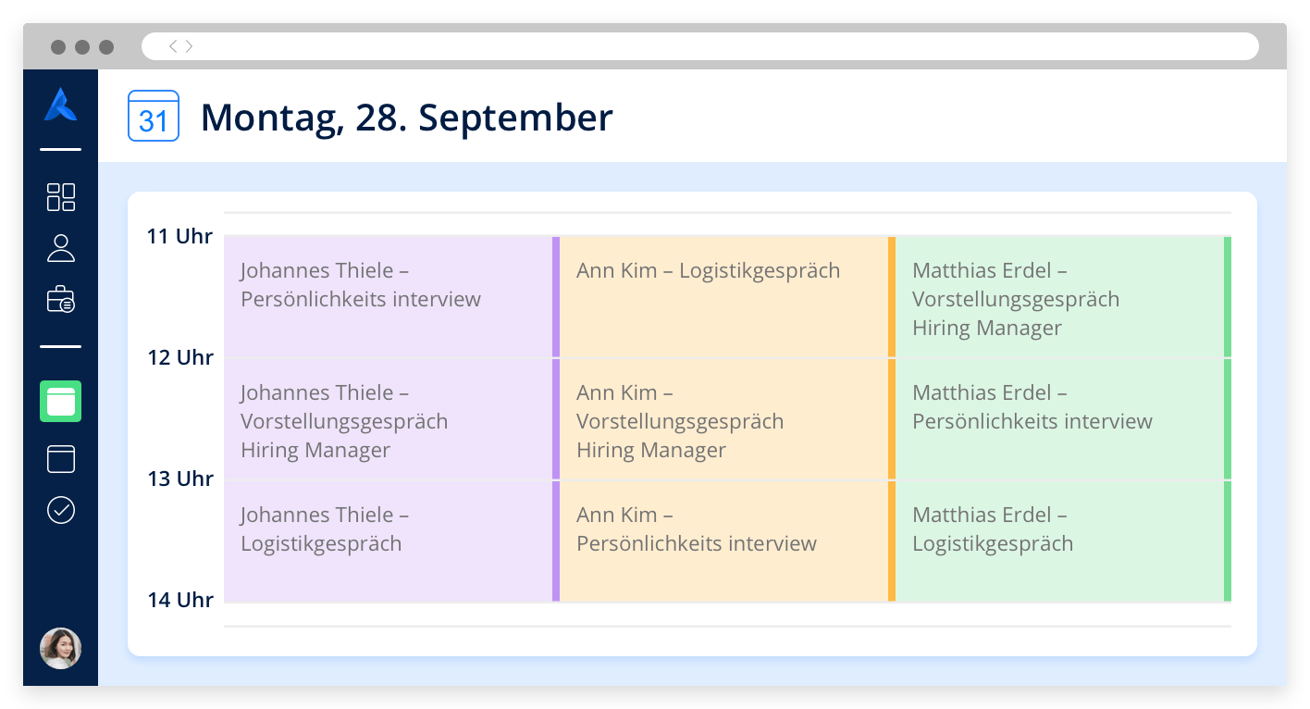Click the browser back arrow
The image size is (1310, 709).
[173, 46]
